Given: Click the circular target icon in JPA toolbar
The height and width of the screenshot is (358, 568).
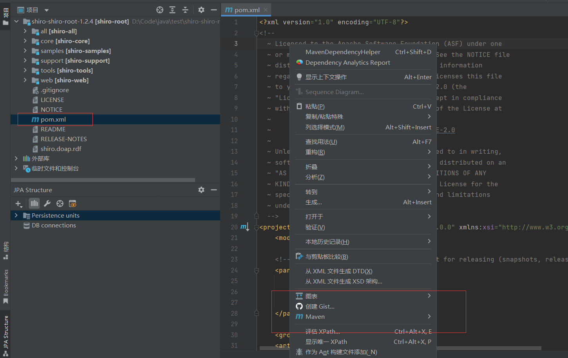Looking at the screenshot, I should pos(60,204).
